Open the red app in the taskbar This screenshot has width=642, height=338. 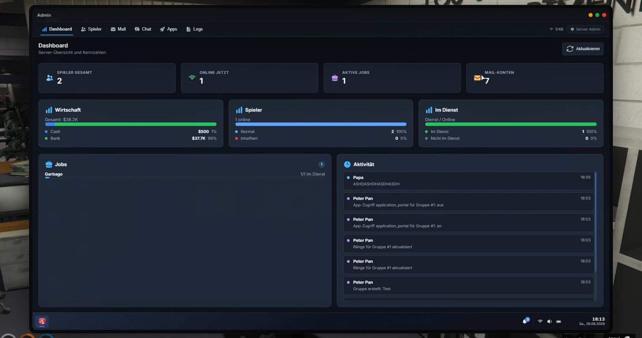[x=42, y=321]
